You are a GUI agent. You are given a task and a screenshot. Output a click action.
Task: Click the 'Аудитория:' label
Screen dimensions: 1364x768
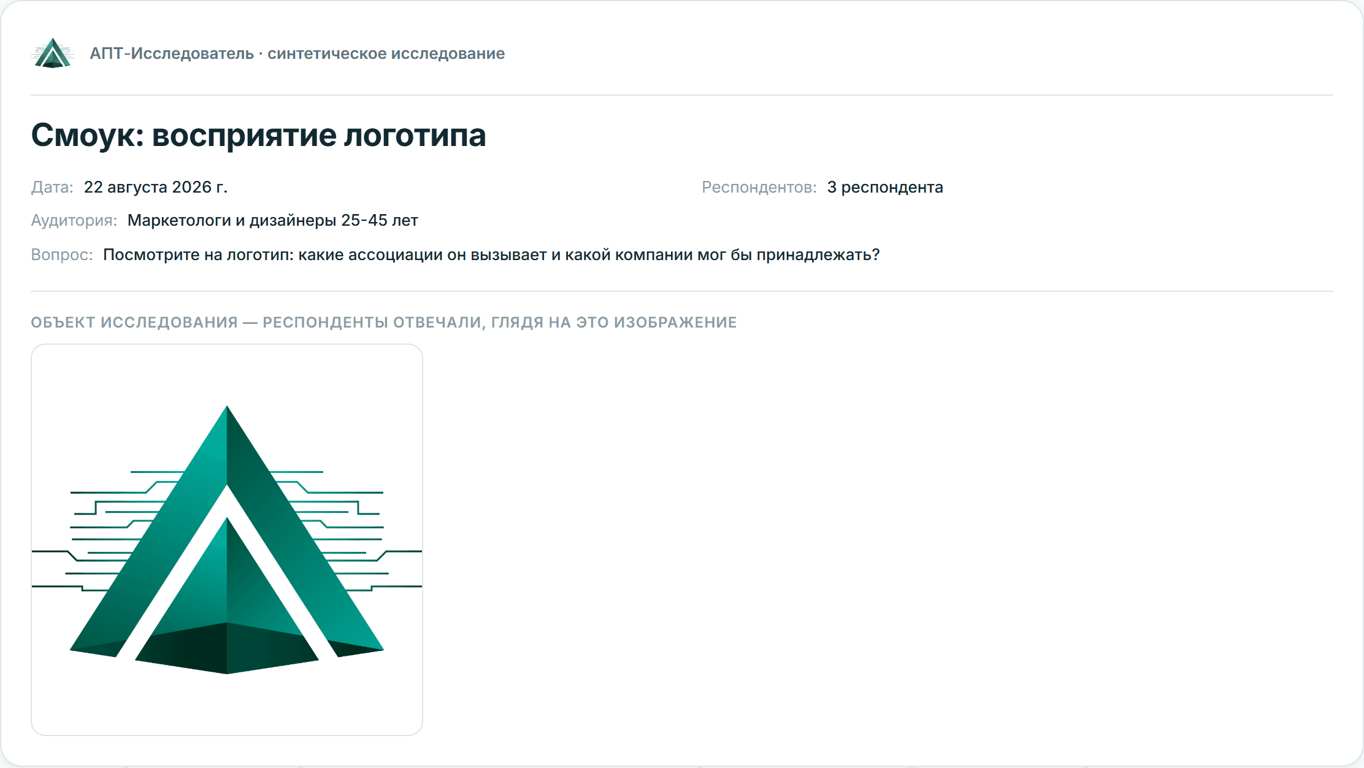pos(74,220)
